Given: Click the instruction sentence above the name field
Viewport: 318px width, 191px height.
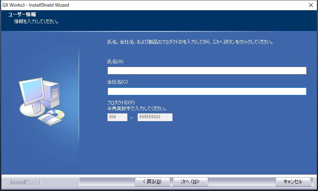Looking at the screenshot, I should (x=190, y=42).
